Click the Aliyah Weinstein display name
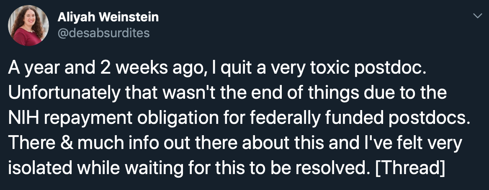The image size is (489, 190). 108,17
